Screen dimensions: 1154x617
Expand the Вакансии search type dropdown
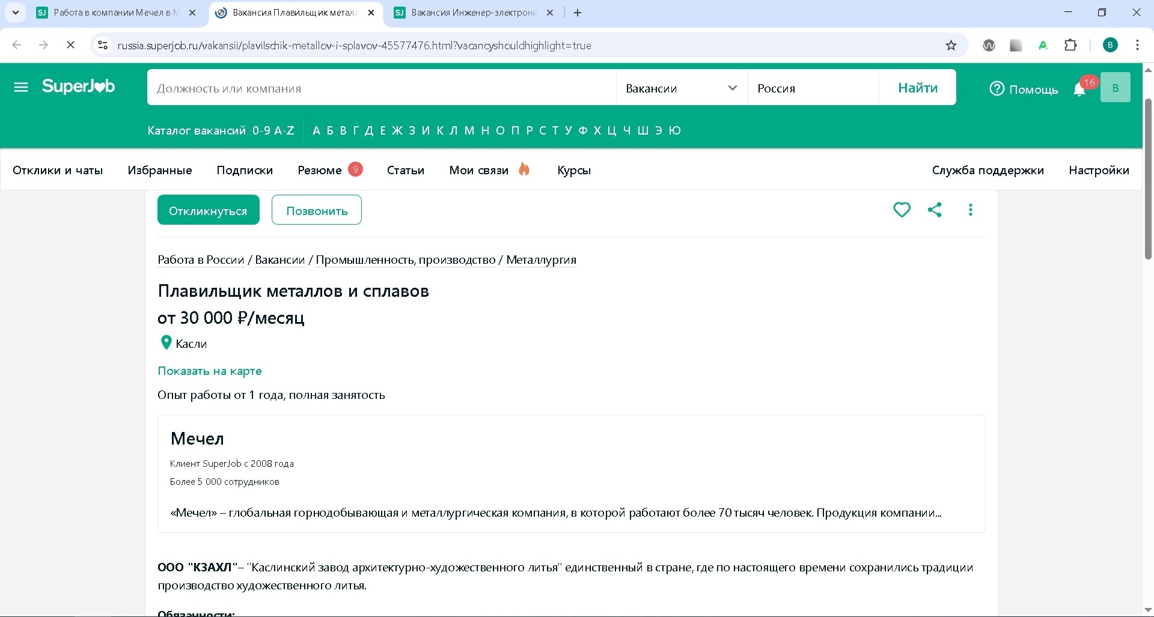(x=681, y=88)
